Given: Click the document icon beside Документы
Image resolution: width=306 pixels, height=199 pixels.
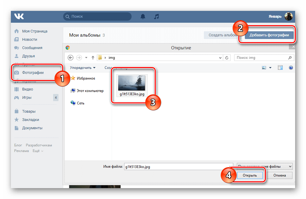Looking at the screenshot, I should click(x=17, y=128).
